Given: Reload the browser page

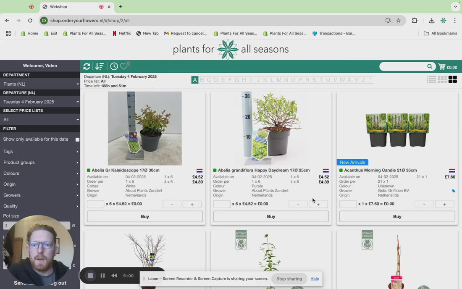Looking at the screenshot, I should pyautogui.click(x=30, y=21).
